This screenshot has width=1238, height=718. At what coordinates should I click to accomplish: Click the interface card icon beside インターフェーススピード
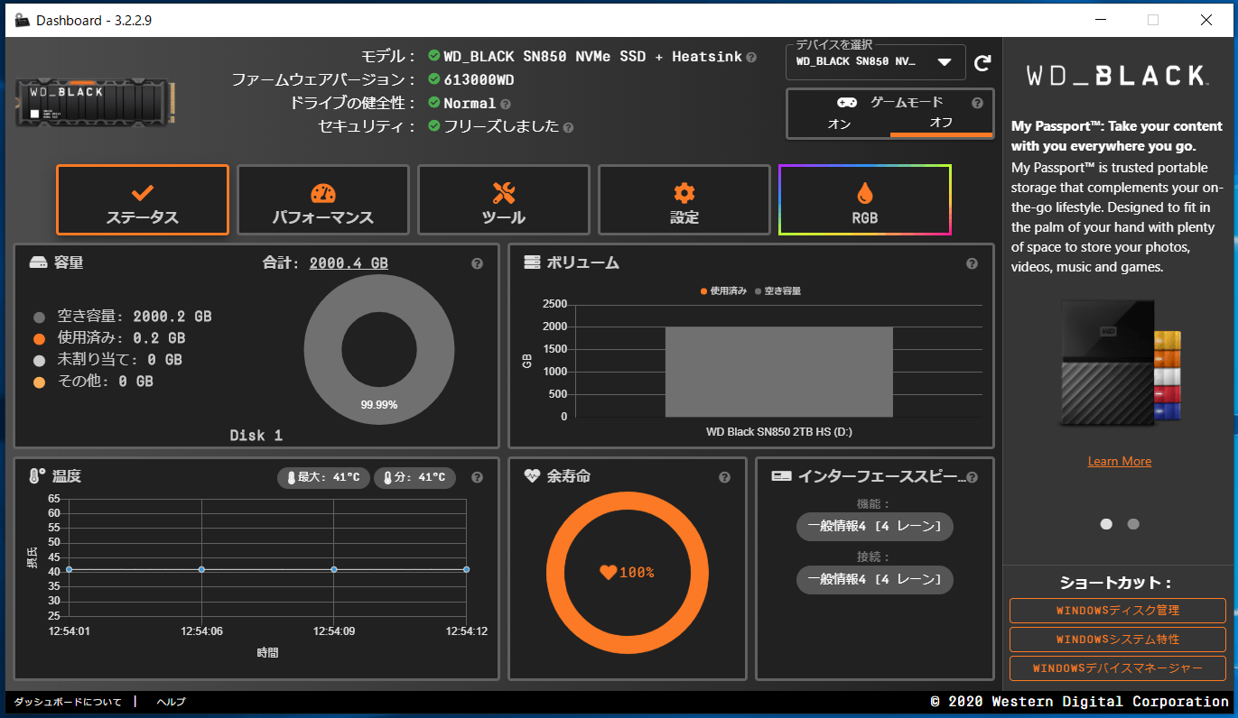click(781, 476)
